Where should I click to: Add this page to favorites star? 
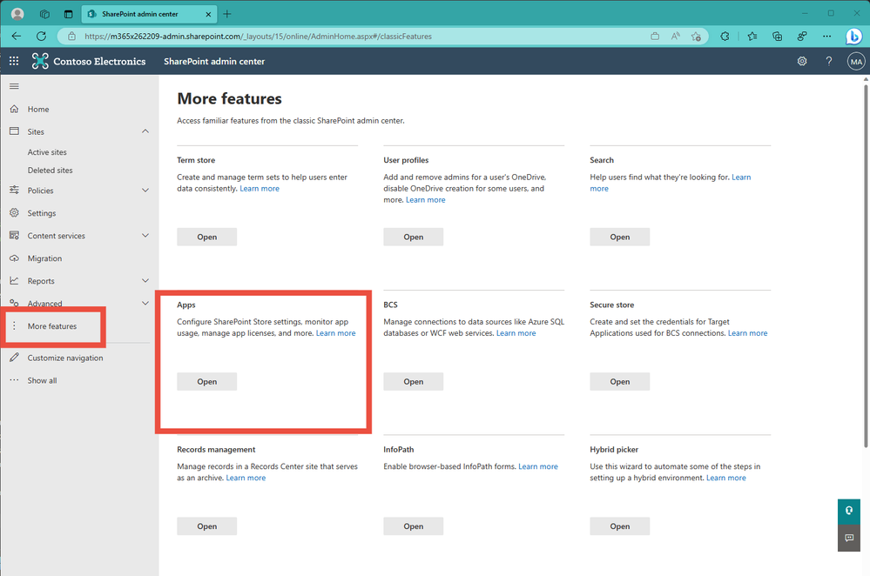pyautogui.click(x=696, y=36)
